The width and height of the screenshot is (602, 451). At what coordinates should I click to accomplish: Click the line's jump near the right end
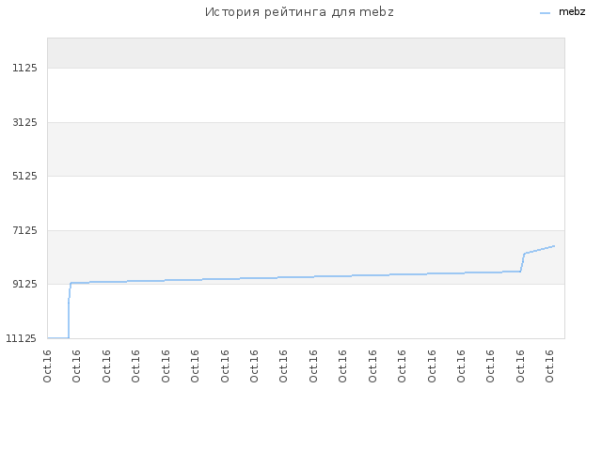pyautogui.click(x=522, y=262)
